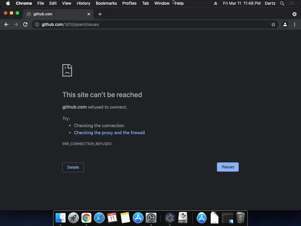Image resolution: width=301 pixels, height=226 pixels.
Task: Open the Trash in the Dock
Action: click(x=240, y=217)
